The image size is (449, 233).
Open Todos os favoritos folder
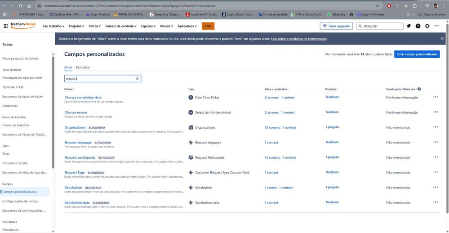(431, 14)
